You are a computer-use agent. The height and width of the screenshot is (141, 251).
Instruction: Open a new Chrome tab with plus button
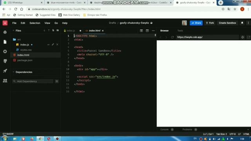(x=220, y=3)
